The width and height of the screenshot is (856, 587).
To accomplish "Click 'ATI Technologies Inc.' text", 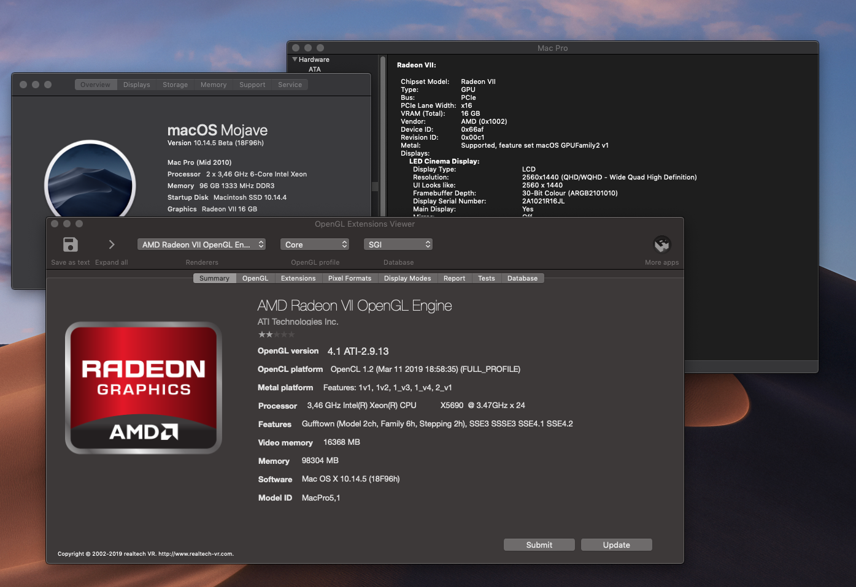I will (x=298, y=322).
